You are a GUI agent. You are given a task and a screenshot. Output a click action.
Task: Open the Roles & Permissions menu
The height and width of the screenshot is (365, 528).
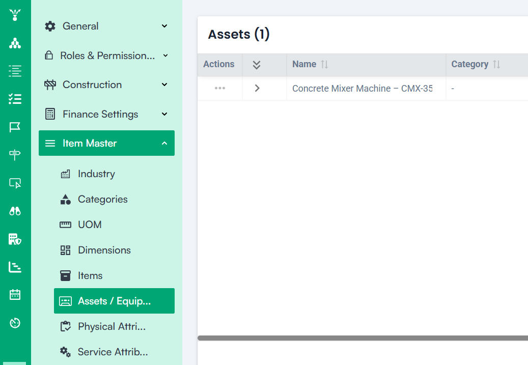106,55
